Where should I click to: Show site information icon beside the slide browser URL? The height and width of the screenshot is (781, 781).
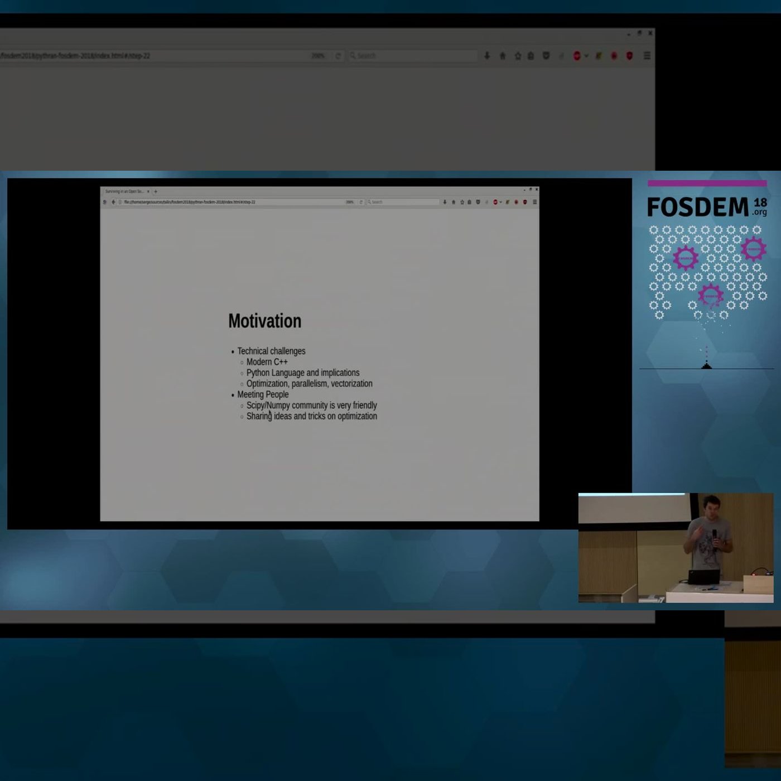tap(120, 202)
